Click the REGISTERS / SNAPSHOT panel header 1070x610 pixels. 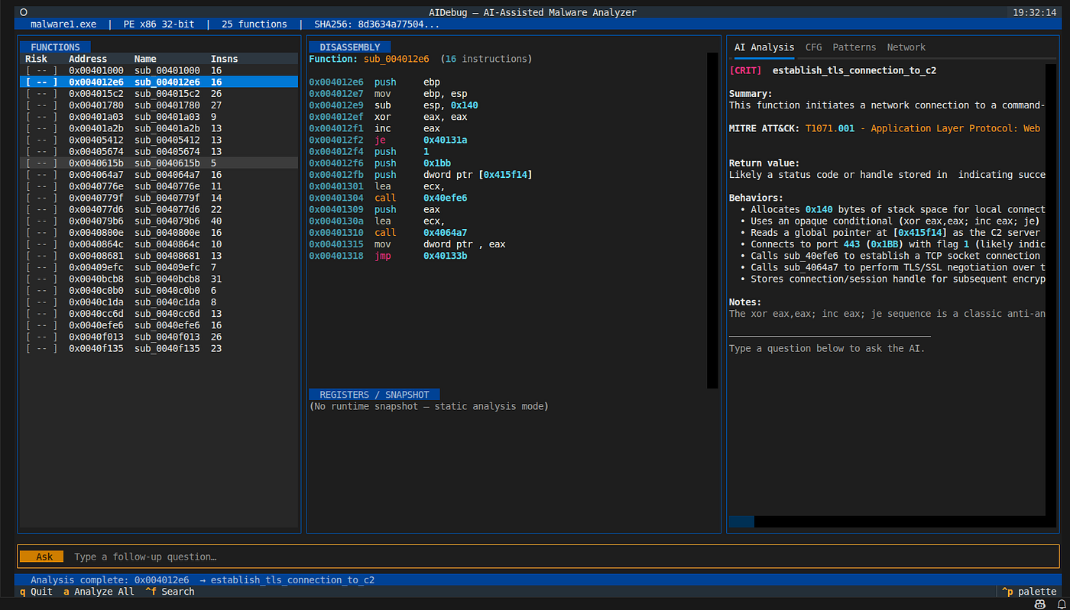(x=374, y=395)
